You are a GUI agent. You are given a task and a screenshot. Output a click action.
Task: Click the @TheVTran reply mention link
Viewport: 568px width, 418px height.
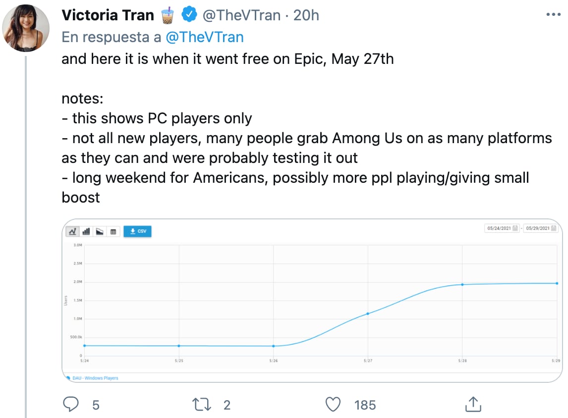point(204,37)
